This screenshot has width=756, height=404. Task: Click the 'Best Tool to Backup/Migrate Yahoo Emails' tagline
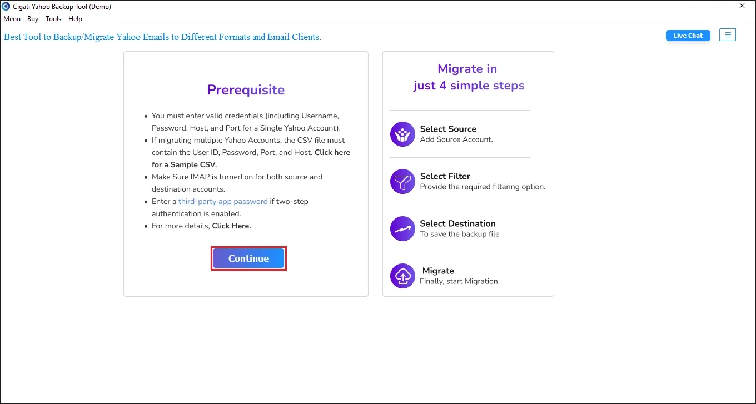162,37
